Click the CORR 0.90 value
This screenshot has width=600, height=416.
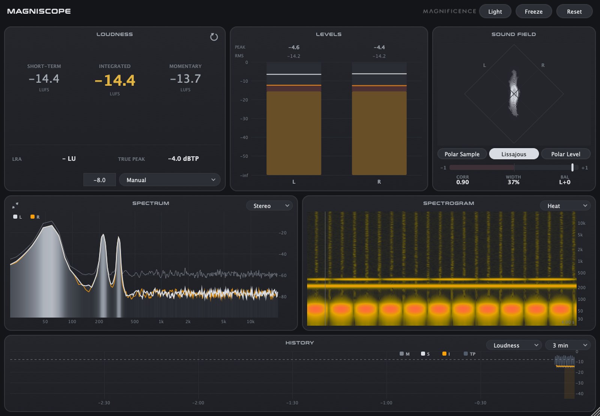point(462,182)
